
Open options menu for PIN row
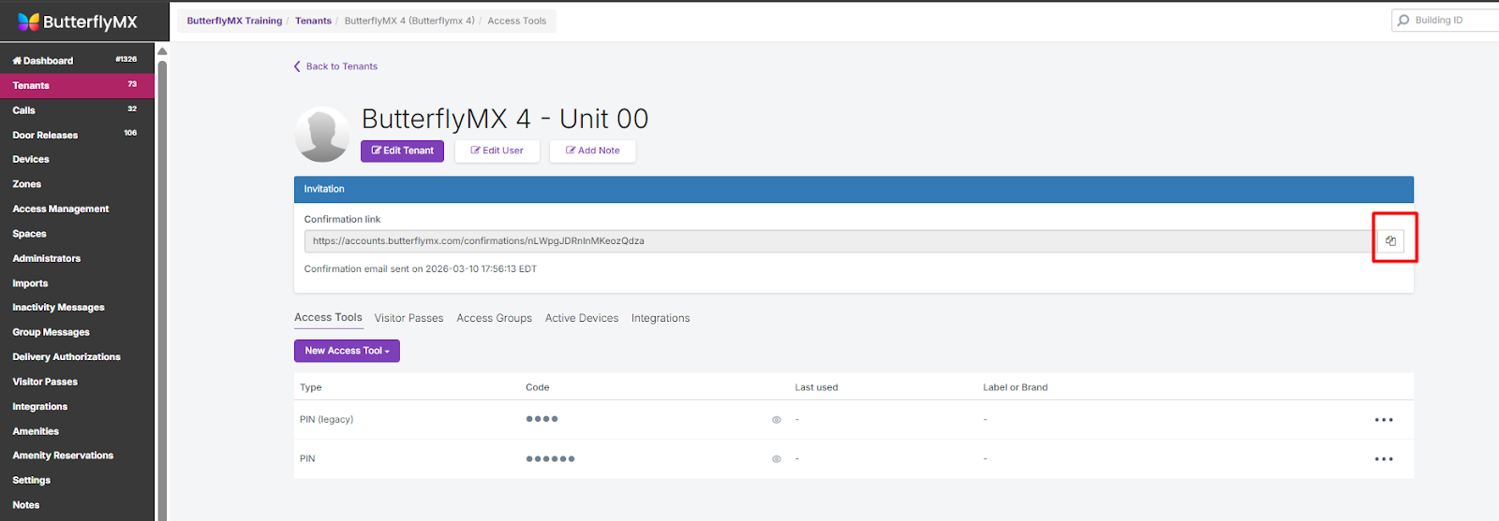point(1383,459)
